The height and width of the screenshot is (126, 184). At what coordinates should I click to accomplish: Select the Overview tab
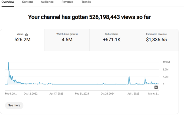point(8,2)
